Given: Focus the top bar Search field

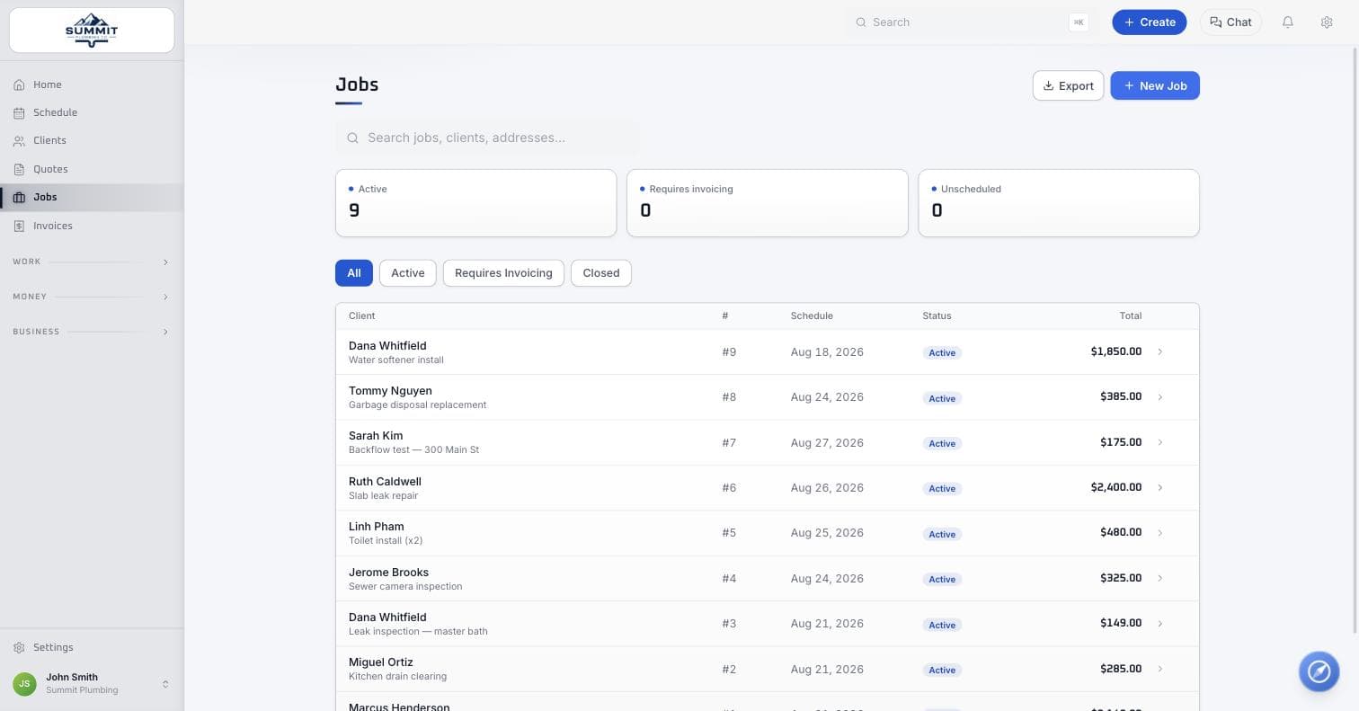Looking at the screenshot, I should coord(971,22).
